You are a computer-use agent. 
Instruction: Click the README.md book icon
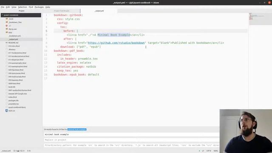(x=7, y=42)
